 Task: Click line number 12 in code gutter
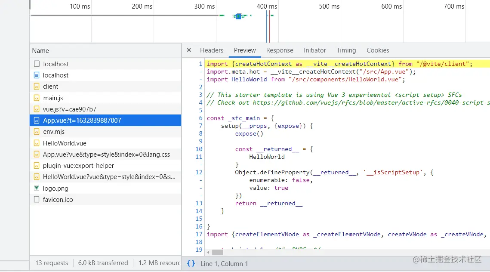[x=199, y=172]
